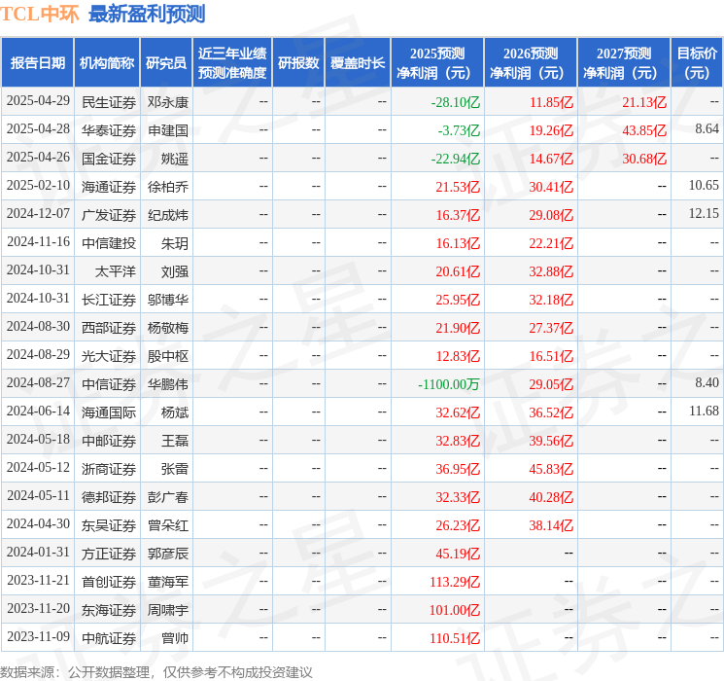Select researcher 刘强
The image size is (724, 681).
[x=175, y=270]
